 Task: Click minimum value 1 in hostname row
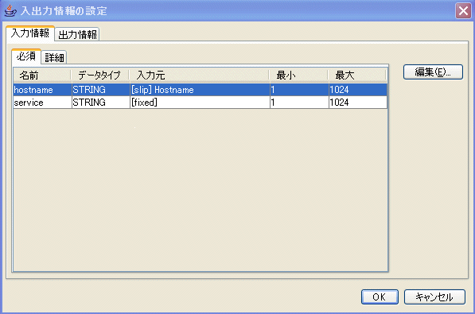click(299, 90)
